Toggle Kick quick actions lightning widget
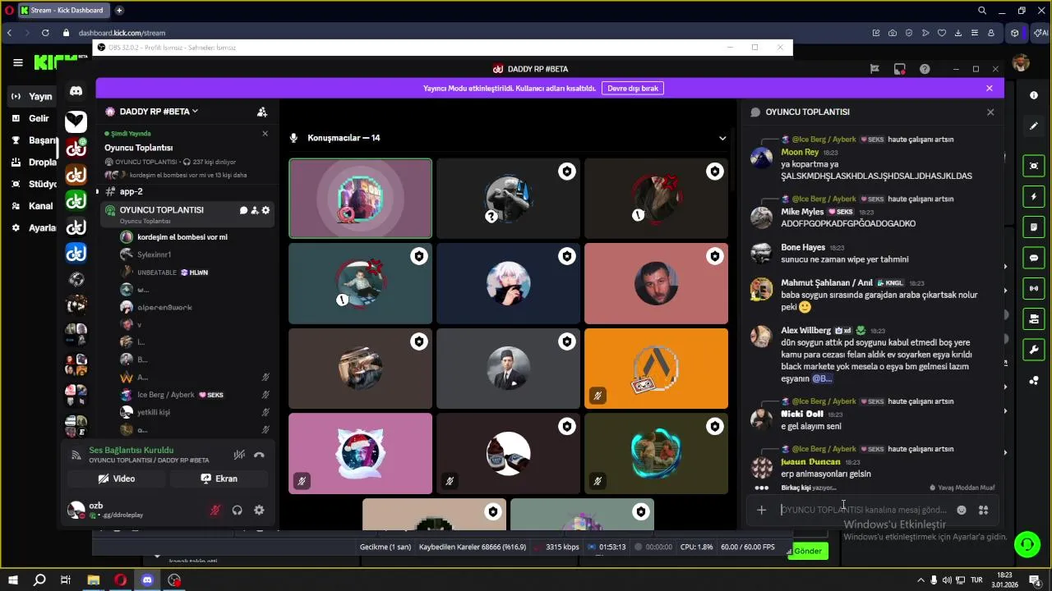This screenshot has width=1052, height=591. tap(1034, 197)
